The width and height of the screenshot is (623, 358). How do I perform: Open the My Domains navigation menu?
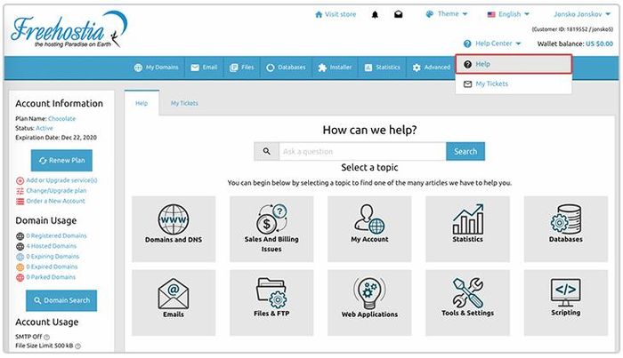(156, 68)
